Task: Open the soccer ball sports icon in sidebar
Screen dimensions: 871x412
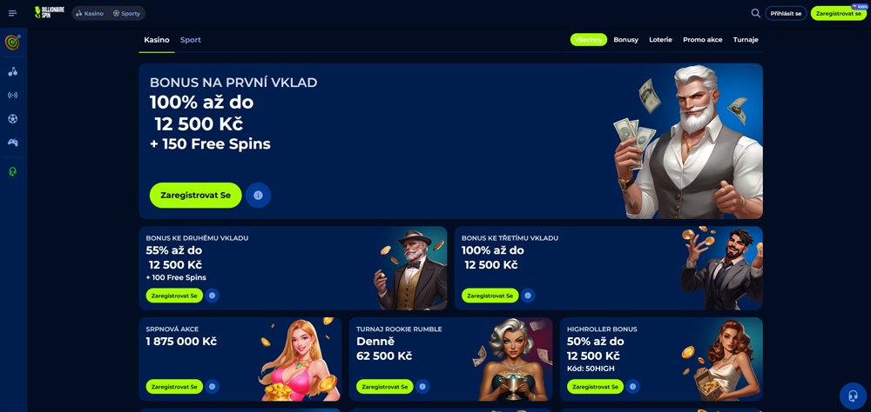Action: pos(13,119)
